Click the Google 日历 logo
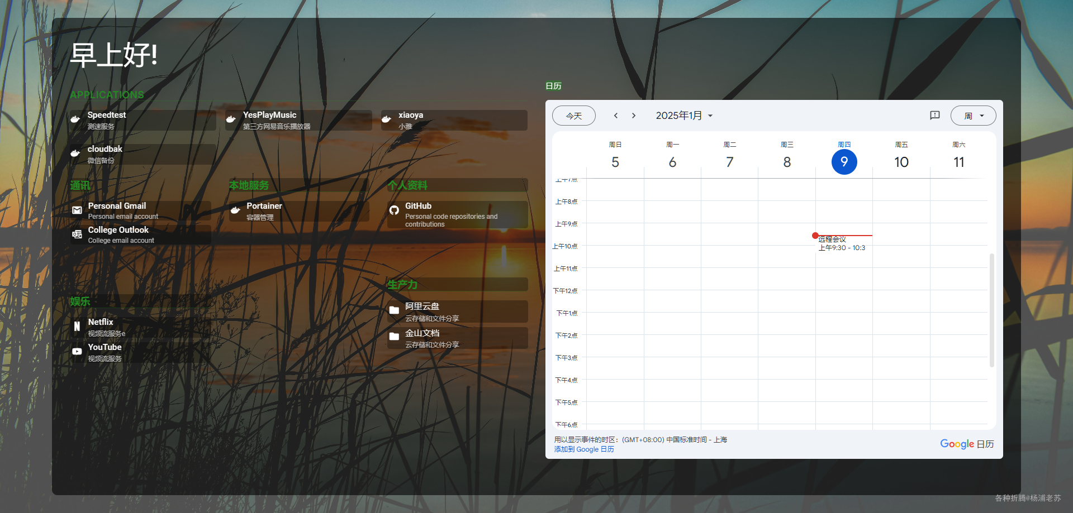Screen dimensions: 1073x513 (x=967, y=444)
